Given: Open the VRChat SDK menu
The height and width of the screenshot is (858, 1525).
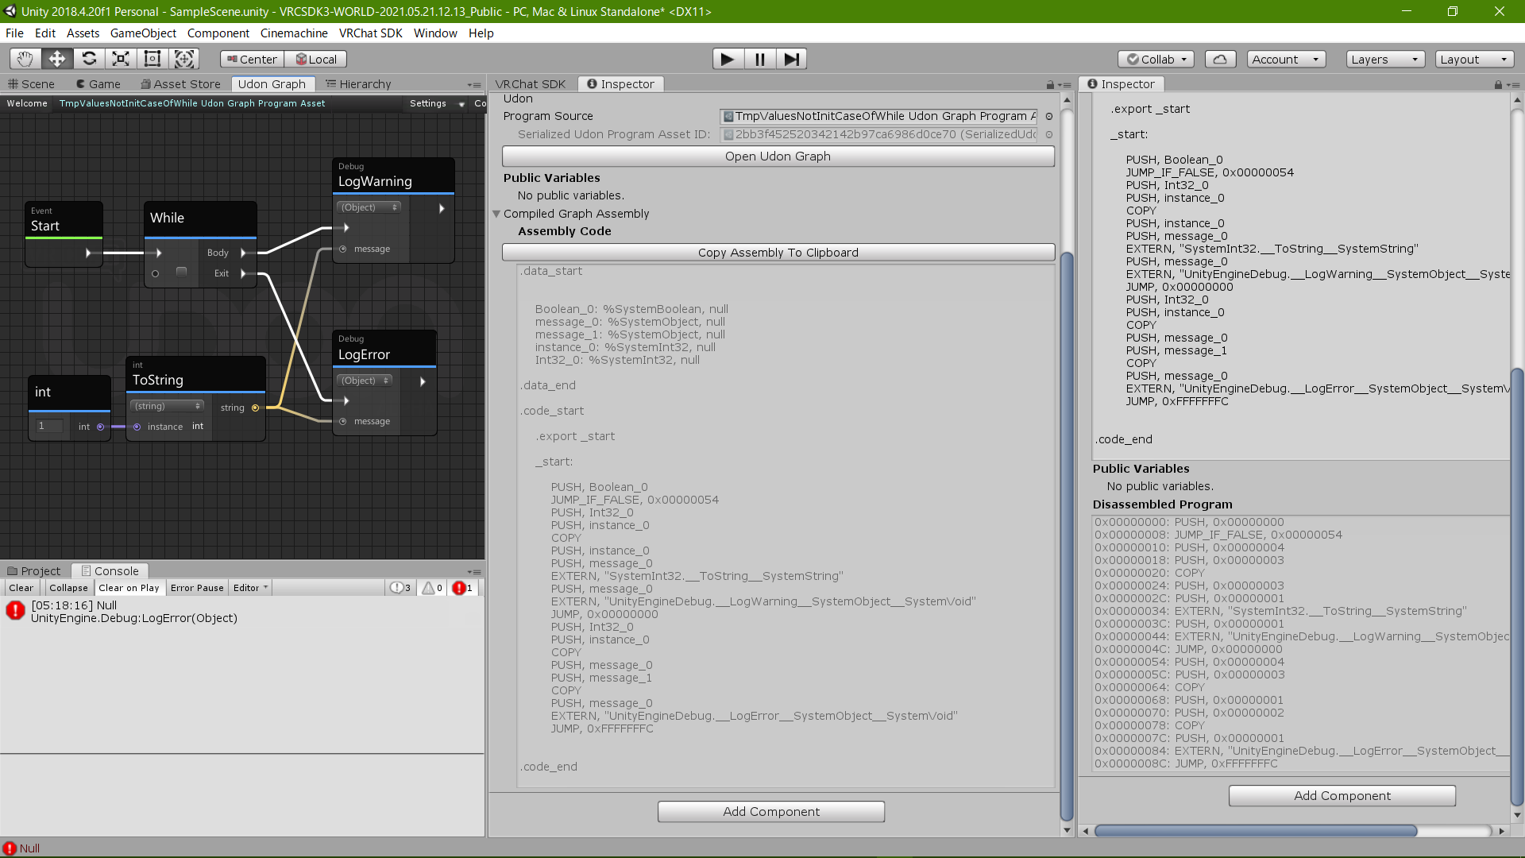Looking at the screenshot, I should (370, 33).
